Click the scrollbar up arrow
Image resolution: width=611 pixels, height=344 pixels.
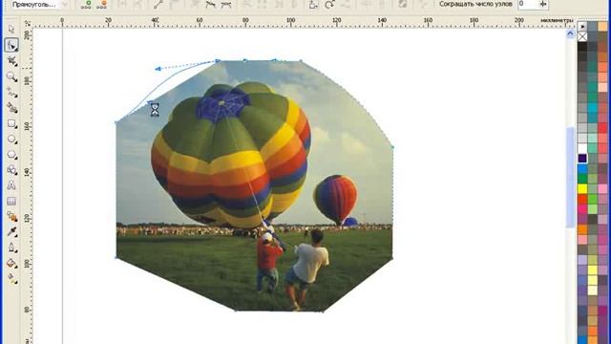pyautogui.click(x=570, y=34)
